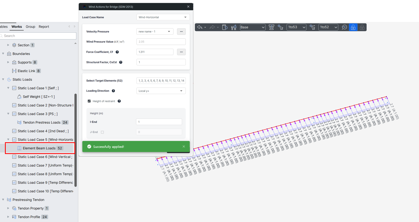Open the Load Case Name dropdown

pyautogui.click(x=163, y=17)
